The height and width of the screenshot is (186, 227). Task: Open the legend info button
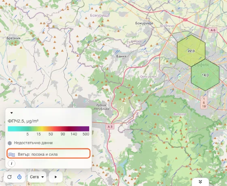pyautogui.click(x=12, y=163)
